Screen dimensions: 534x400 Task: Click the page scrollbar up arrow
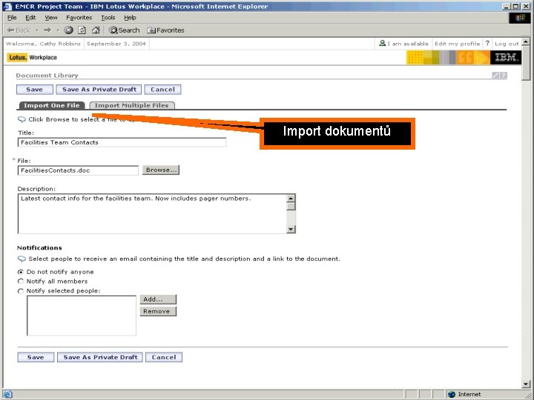(x=526, y=41)
